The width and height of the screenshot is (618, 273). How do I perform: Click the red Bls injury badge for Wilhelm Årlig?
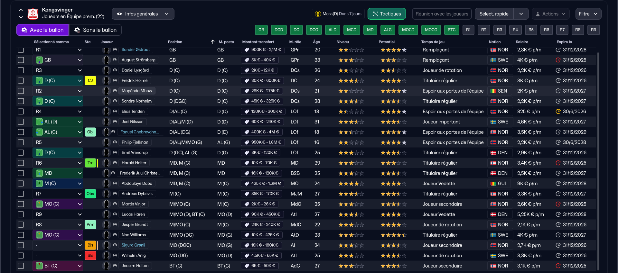coord(90,256)
